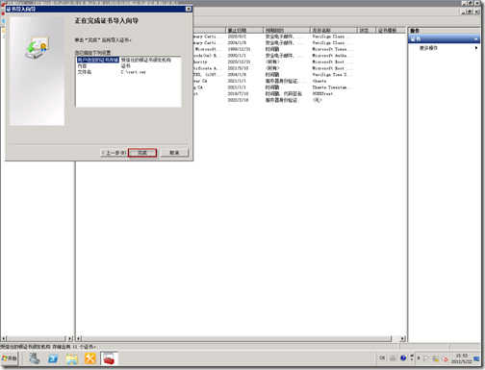Close the certificate import wizard dialog
The width and height of the screenshot is (485, 370).
click(x=189, y=9)
